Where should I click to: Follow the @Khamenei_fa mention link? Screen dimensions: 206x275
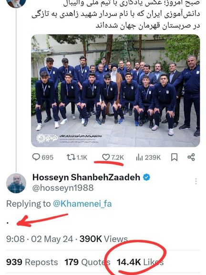82,204
